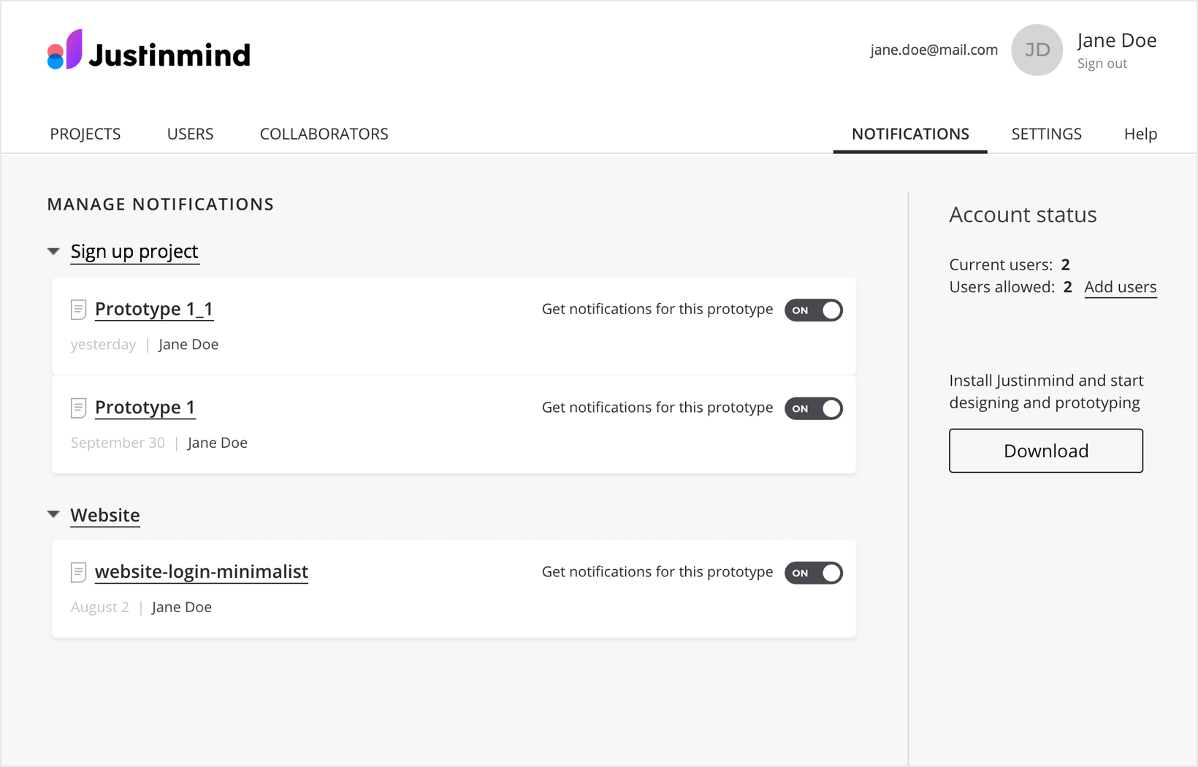
Task: Click the 'Current users: 2' text
Action: (1010, 264)
